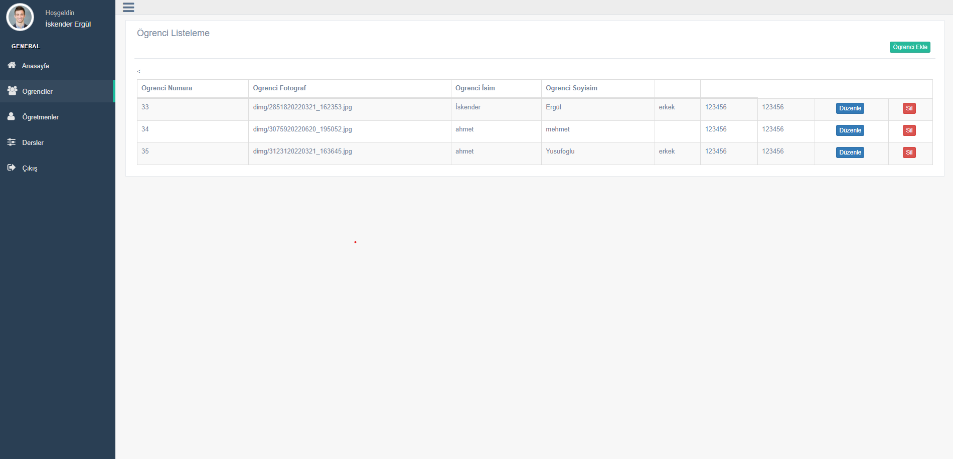Click the Ögrenciler people icon in sidebar
This screenshot has width=953, height=459.
point(12,91)
